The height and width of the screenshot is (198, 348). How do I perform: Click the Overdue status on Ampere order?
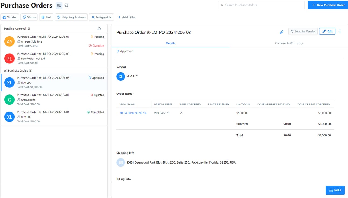tap(96, 46)
